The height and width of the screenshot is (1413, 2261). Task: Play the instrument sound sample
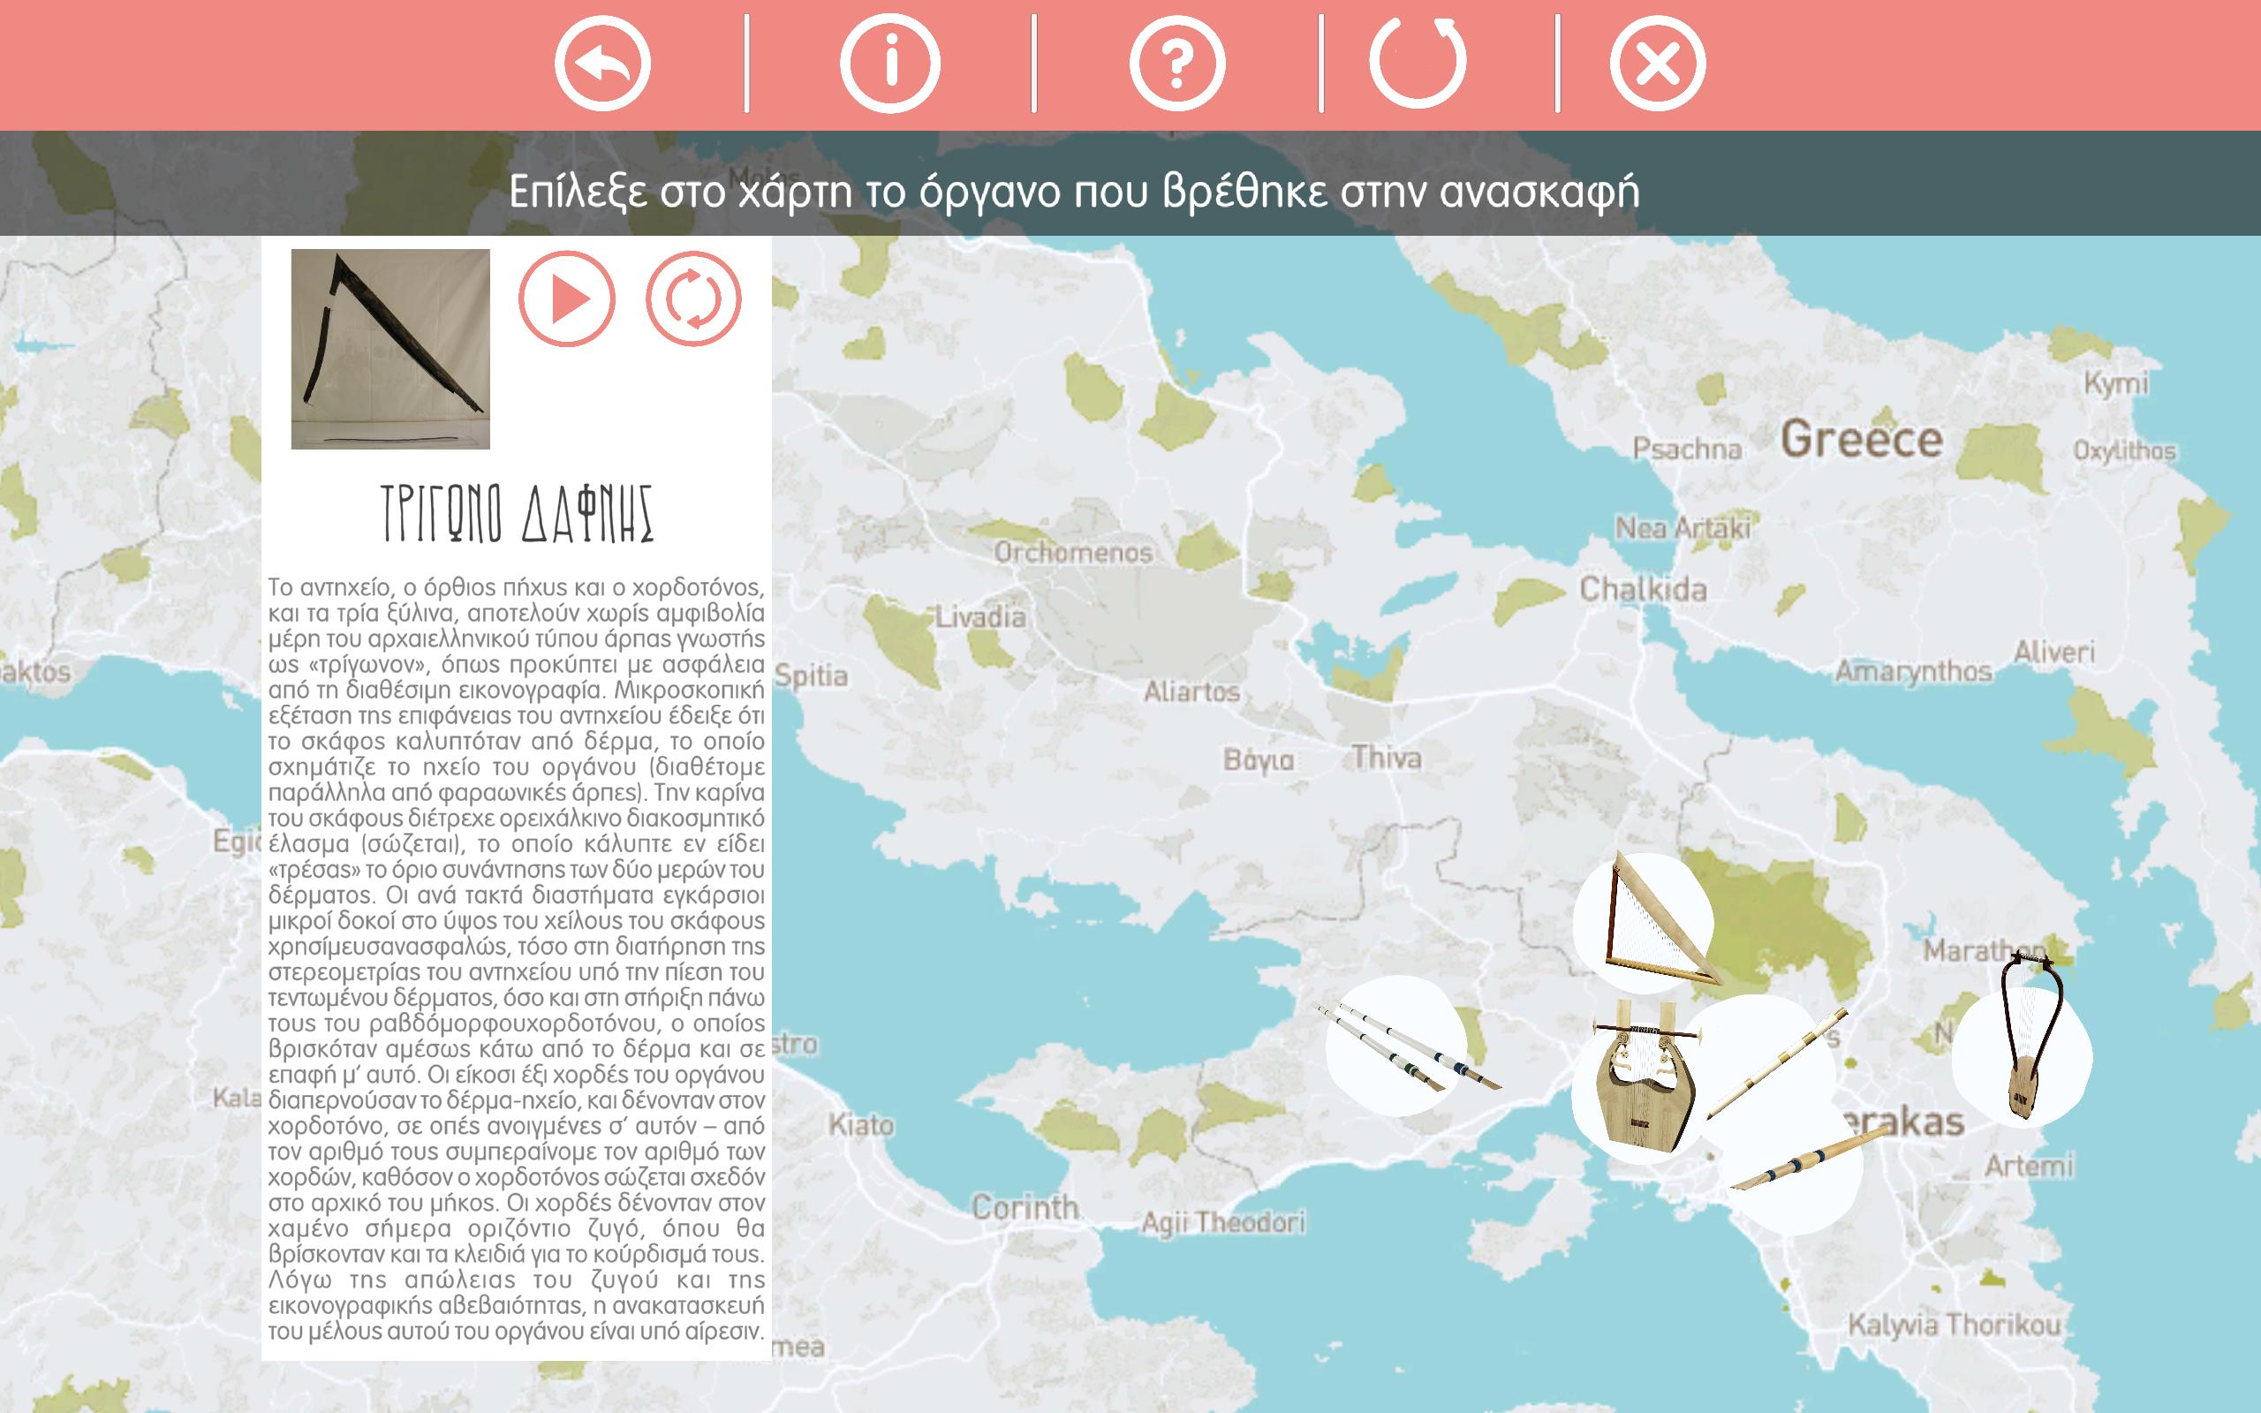tap(567, 300)
